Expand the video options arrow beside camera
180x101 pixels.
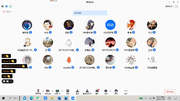pos(52,91)
